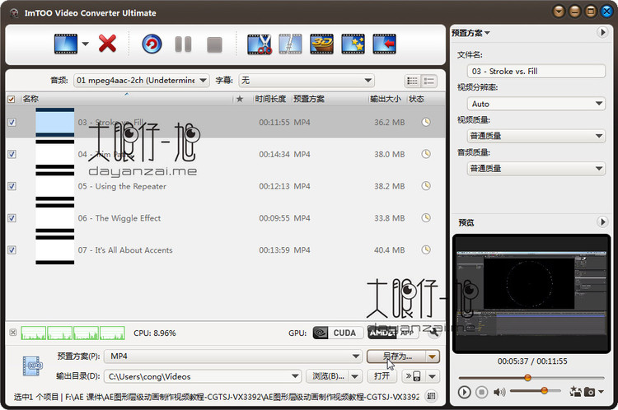Click thumbnail of 03 - Stroke vs. Fill

(54, 122)
